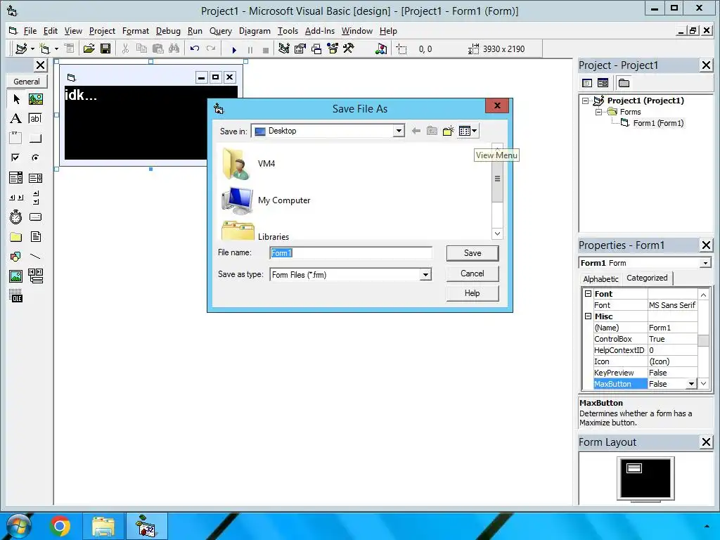
Task: Collapse the Project1 tree node
Action: point(585,101)
